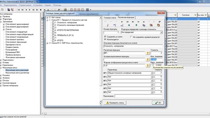
Task: Delete formula with dialog minus icon
Action: pos(138,22)
